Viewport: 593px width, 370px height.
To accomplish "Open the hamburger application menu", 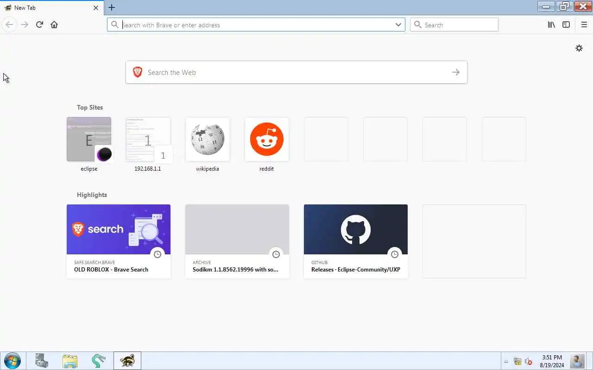I will 584,25.
